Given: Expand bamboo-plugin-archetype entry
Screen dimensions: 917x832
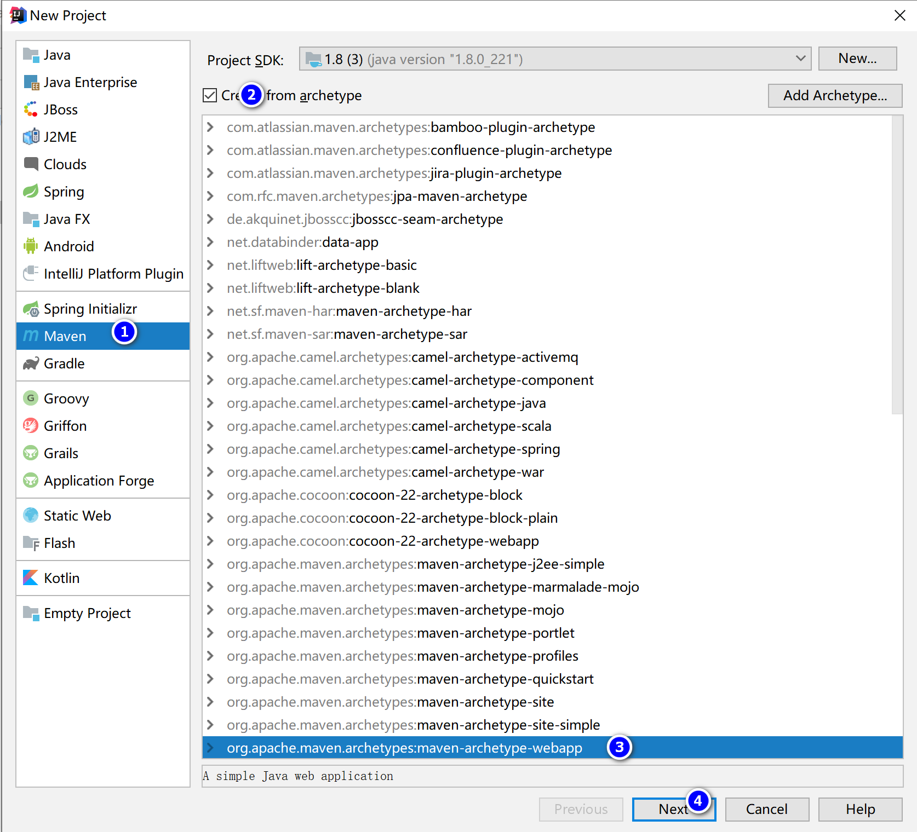Looking at the screenshot, I should [210, 127].
